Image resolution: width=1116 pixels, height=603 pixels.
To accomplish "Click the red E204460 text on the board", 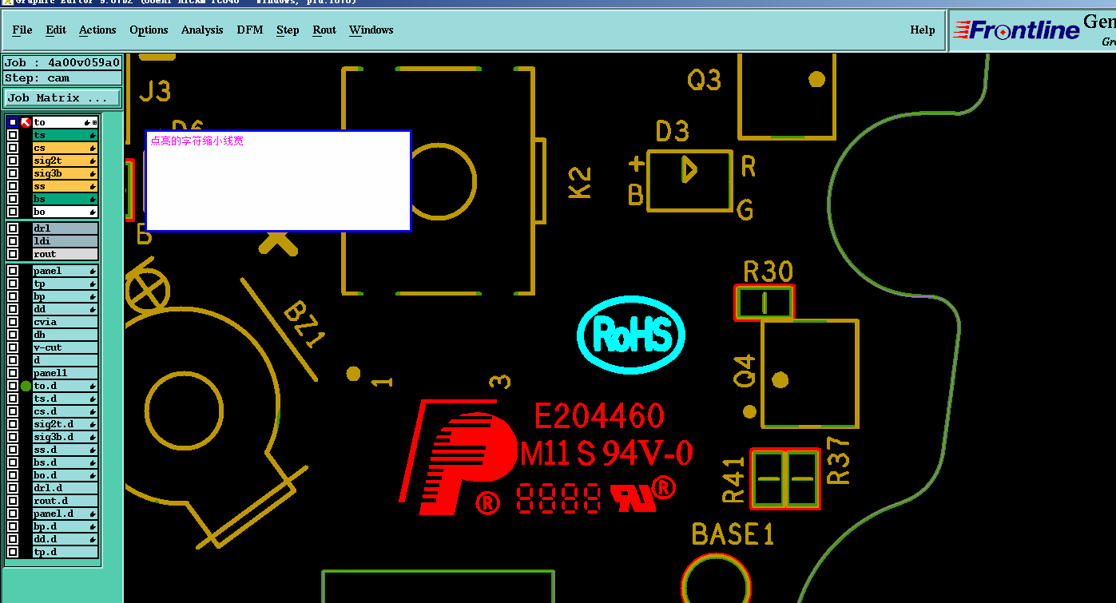I will tap(598, 416).
